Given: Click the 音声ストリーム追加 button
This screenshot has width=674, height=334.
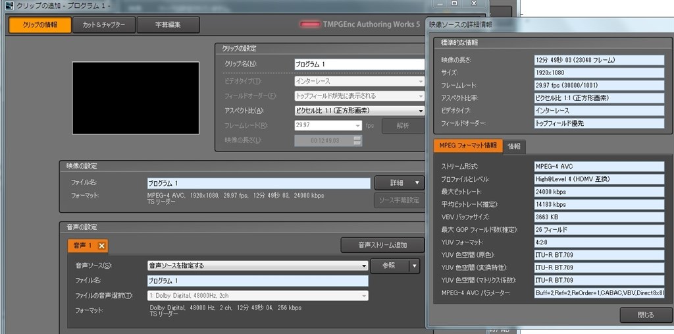Looking at the screenshot, I should click(382, 245).
